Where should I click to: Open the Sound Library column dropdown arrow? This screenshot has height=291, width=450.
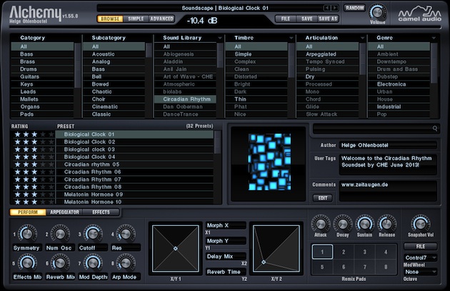[x=220, y=38]
